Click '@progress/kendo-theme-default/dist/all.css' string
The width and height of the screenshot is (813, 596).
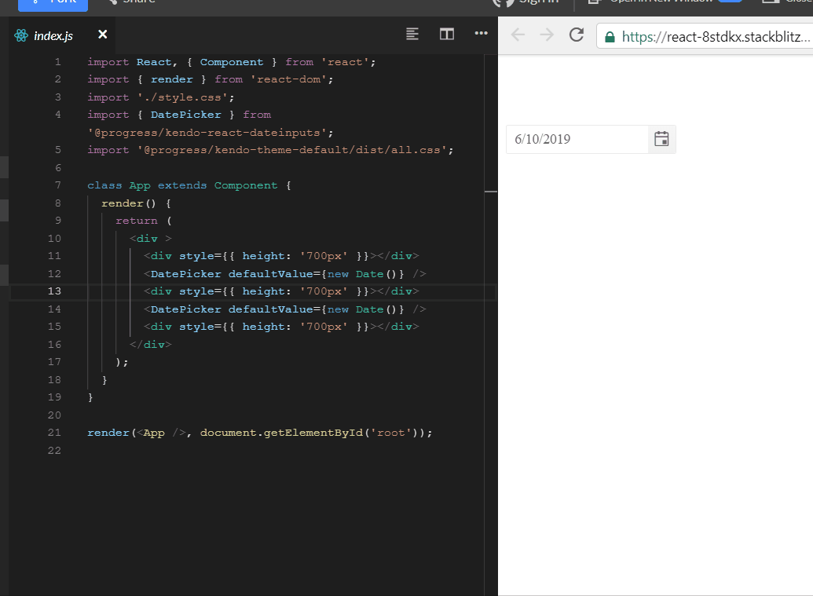pos(292,150)
